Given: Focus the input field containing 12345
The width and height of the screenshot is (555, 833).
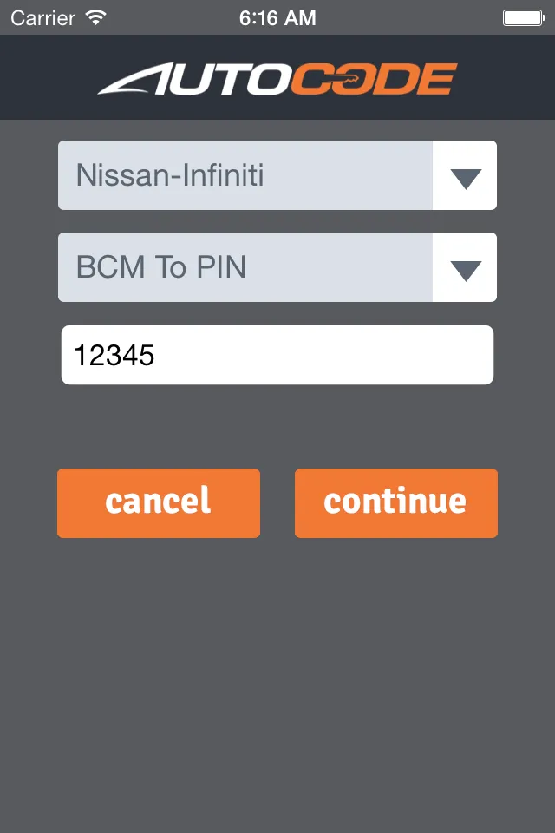Looking at the screenshot, I should click(x=277, y=355).
